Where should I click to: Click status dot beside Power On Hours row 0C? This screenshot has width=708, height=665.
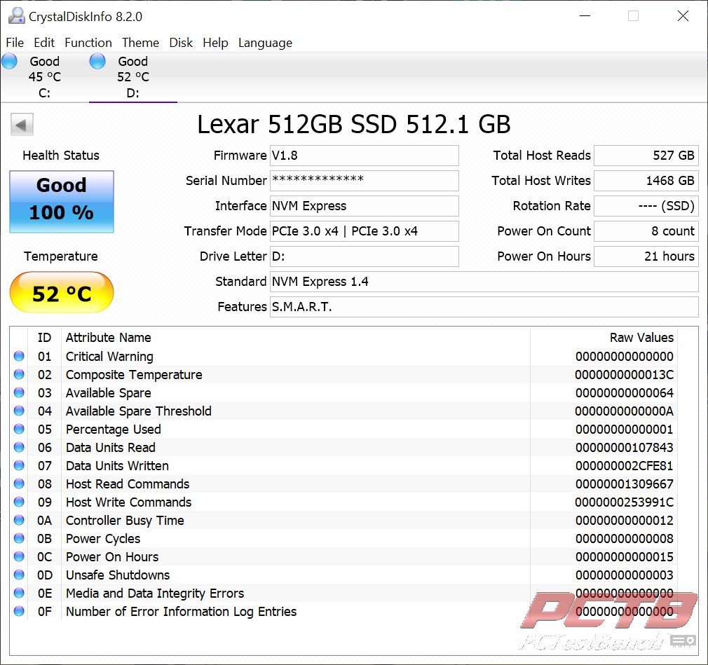[19, 556]
